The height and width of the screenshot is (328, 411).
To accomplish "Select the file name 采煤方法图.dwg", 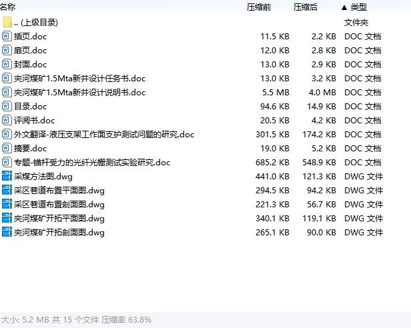I will [43, 176].
